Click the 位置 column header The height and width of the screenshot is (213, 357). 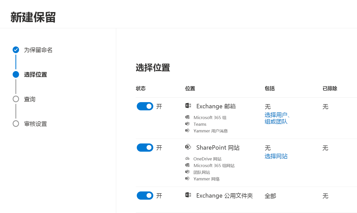tap(190, 89)
